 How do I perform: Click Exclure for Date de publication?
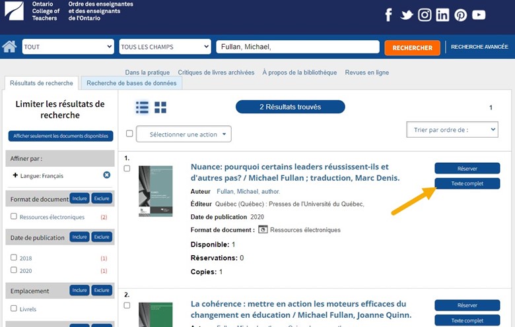(102, 237)
